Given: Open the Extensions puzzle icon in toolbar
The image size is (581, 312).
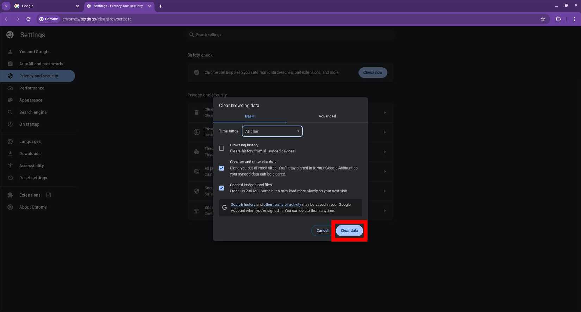Looking at the screenshot, I should pyautogui.click(x=558, y=19).
